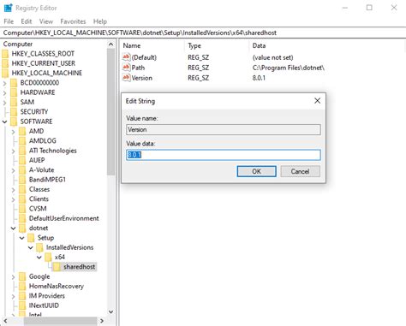Click the string icon beside (Default) value
This screenshot has height=326, width=406.
point(126,57)
